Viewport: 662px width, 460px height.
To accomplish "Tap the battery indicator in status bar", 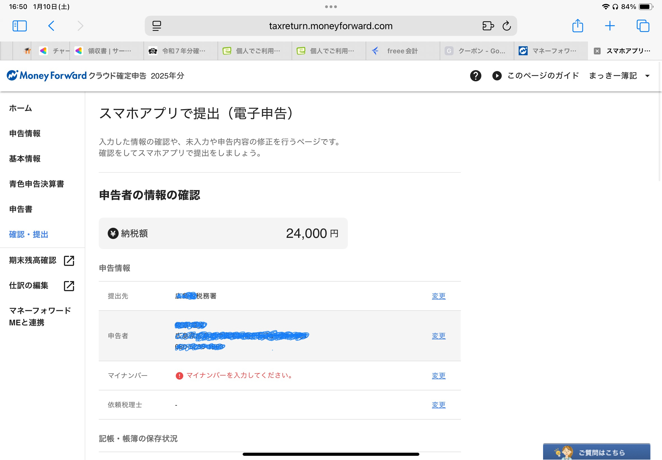I will 646,7.
